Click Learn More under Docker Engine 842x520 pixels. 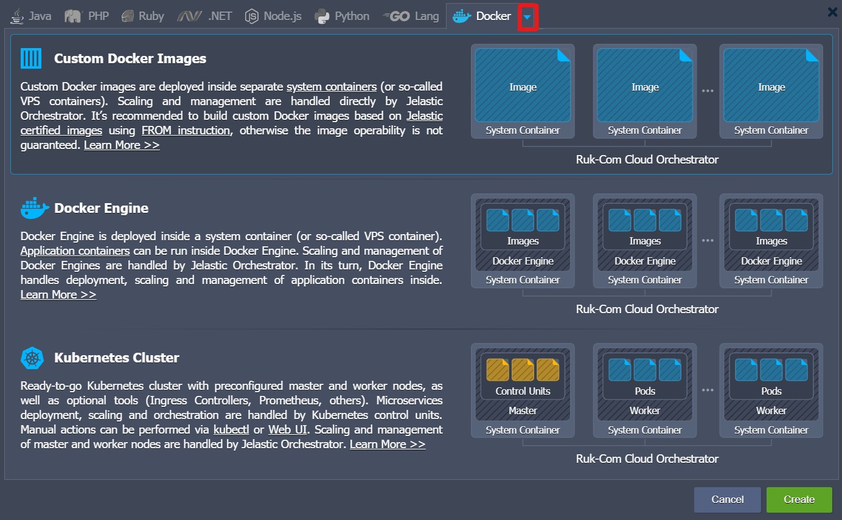(x=58, y=294)
